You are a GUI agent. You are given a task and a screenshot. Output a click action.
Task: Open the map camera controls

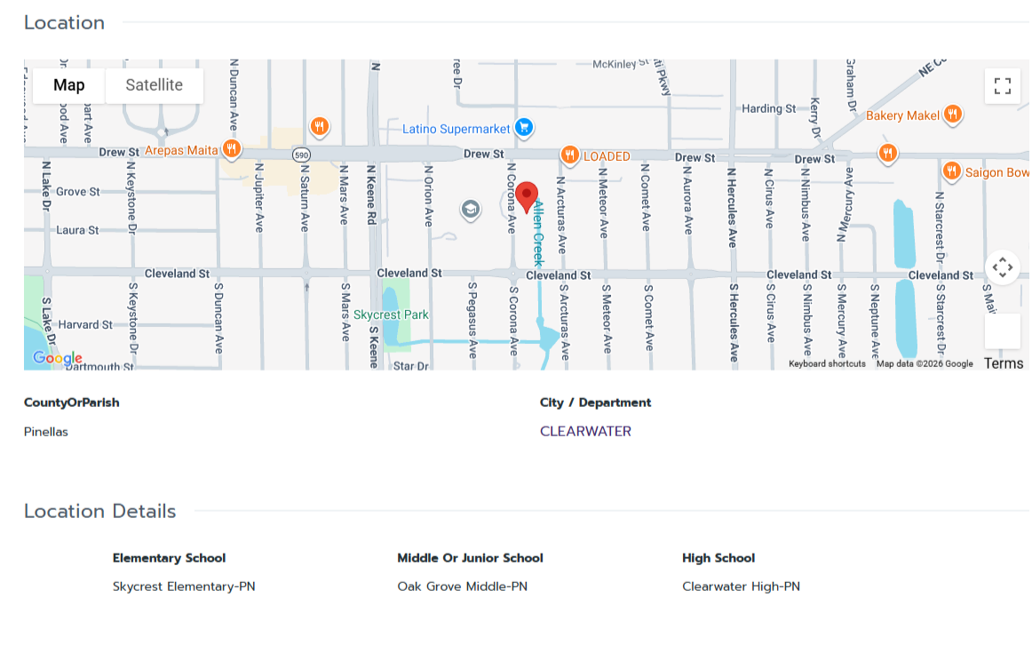click(1002, 267)
